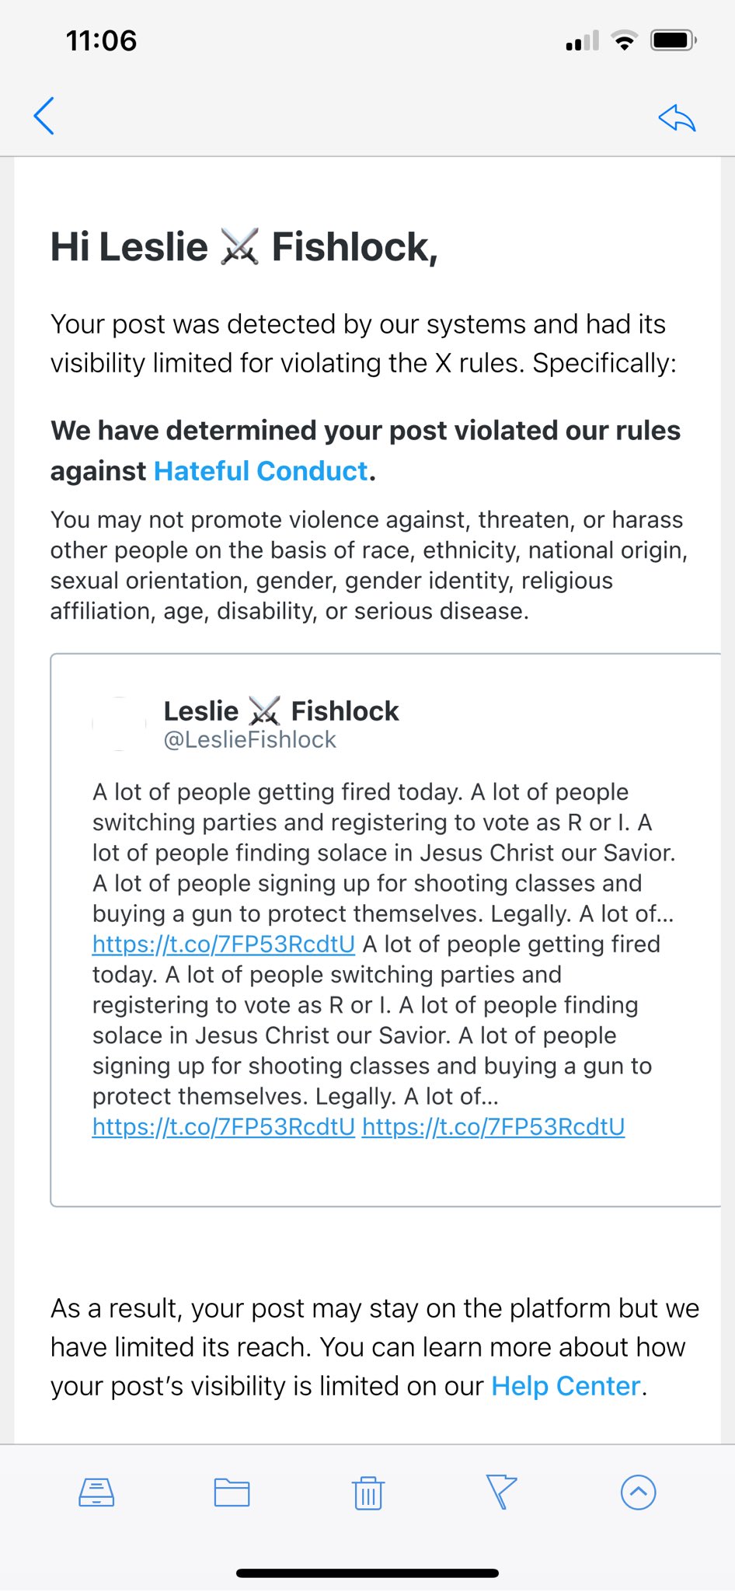Tap the home indicator bar

367,1573
